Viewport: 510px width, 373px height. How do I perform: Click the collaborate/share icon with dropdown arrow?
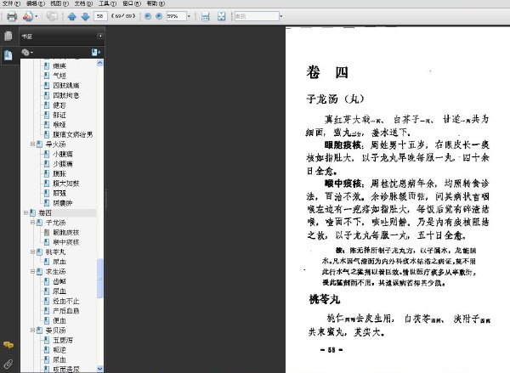(30, 16)
